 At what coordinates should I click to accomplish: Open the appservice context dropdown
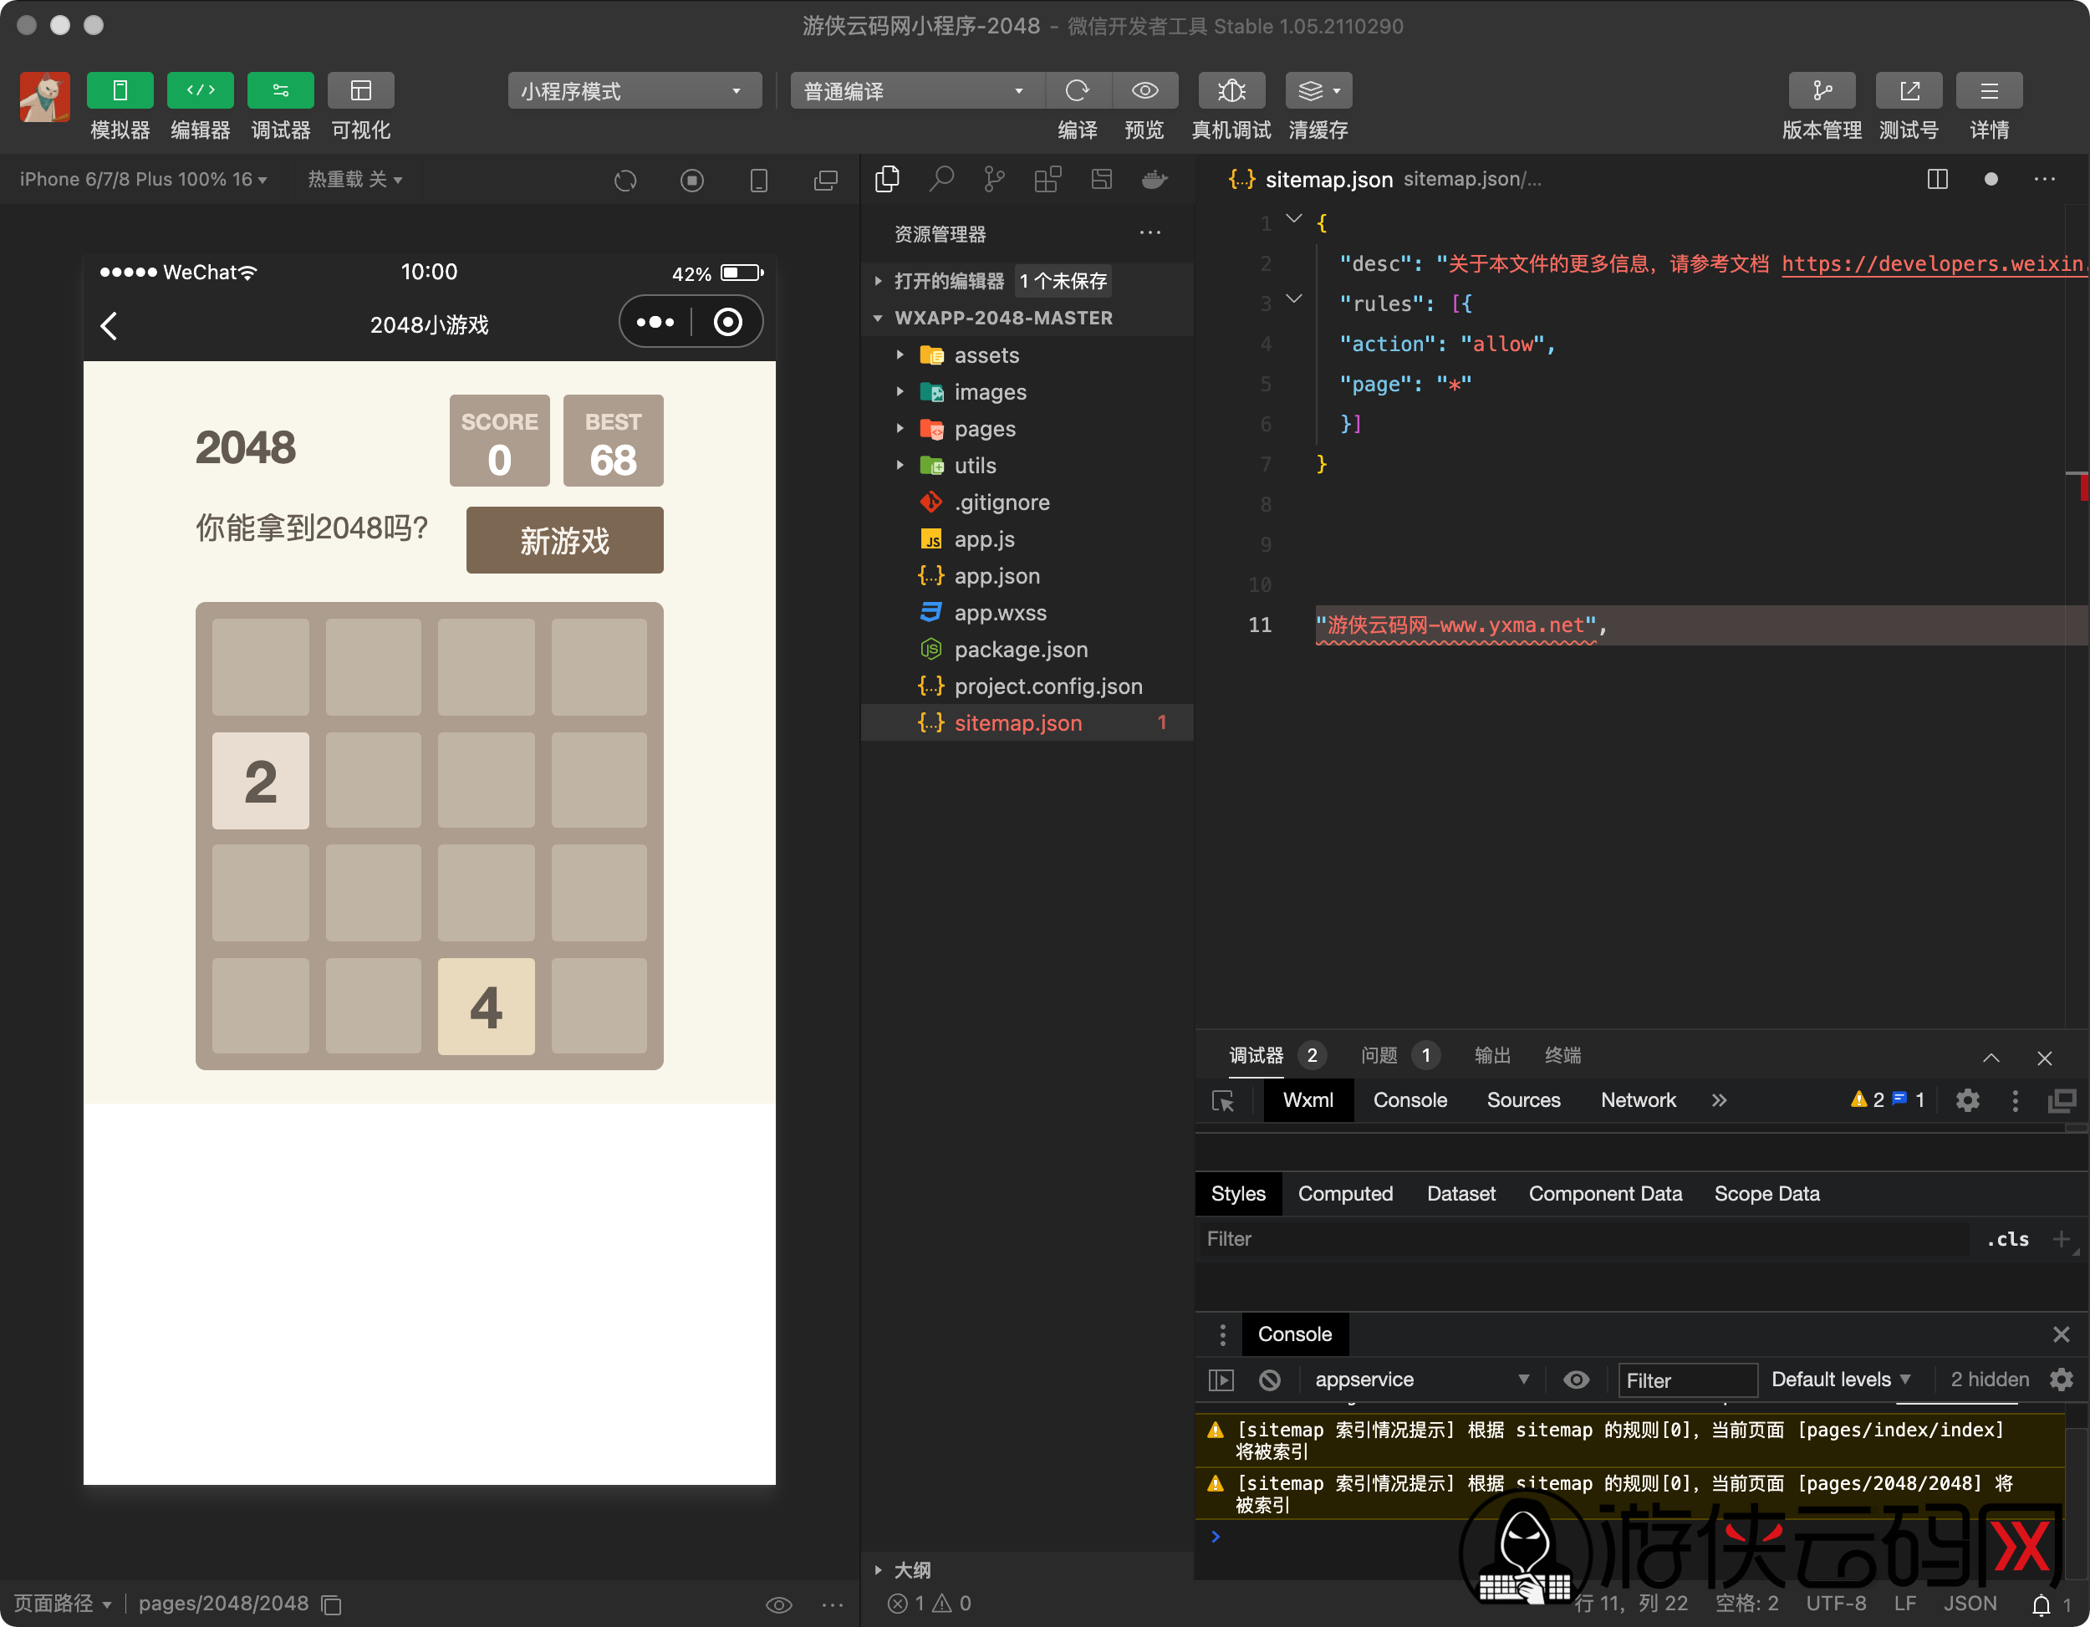1422,1380
